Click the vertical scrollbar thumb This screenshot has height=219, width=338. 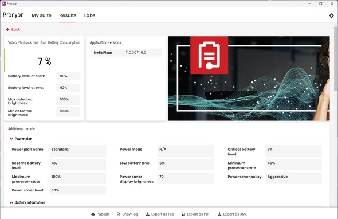[x=335, y=58]
